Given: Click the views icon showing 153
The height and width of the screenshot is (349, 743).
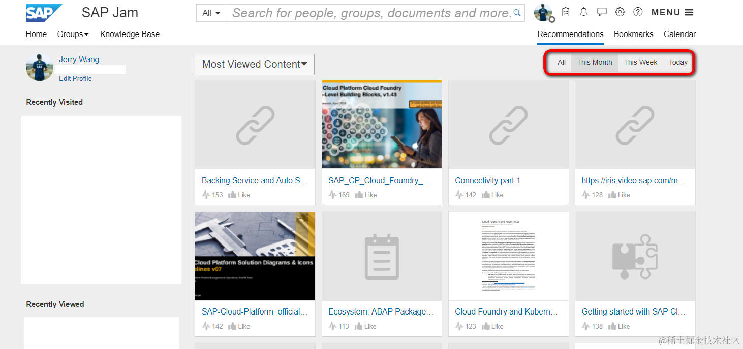Looking at the screenshot, I should click(x=206, y=195).
